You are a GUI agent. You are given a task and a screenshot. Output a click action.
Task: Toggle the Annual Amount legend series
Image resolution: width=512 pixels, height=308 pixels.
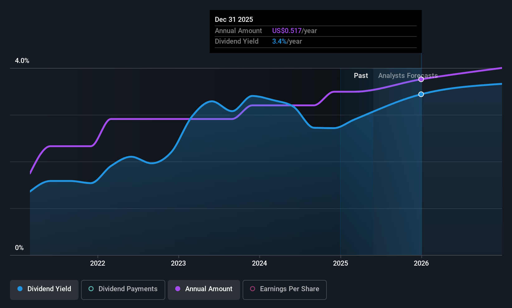click(204, 290)
